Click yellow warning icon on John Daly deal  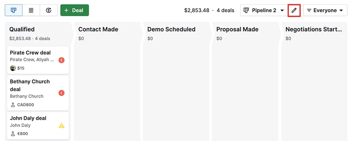(61, 126)
